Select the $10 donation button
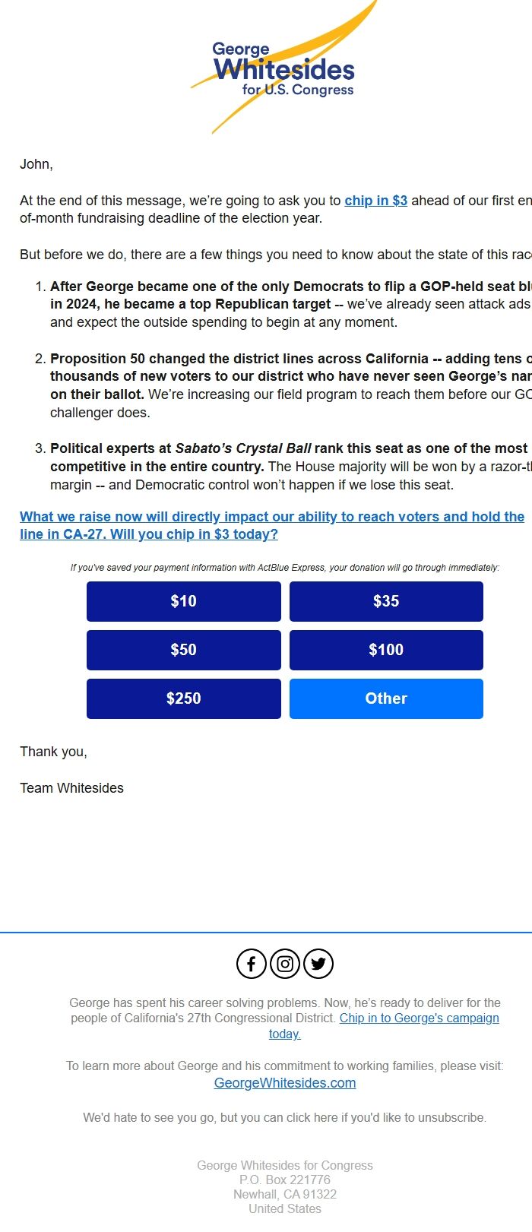The height and width of the screenshot is (1232, 532). [x=183, y=601]
